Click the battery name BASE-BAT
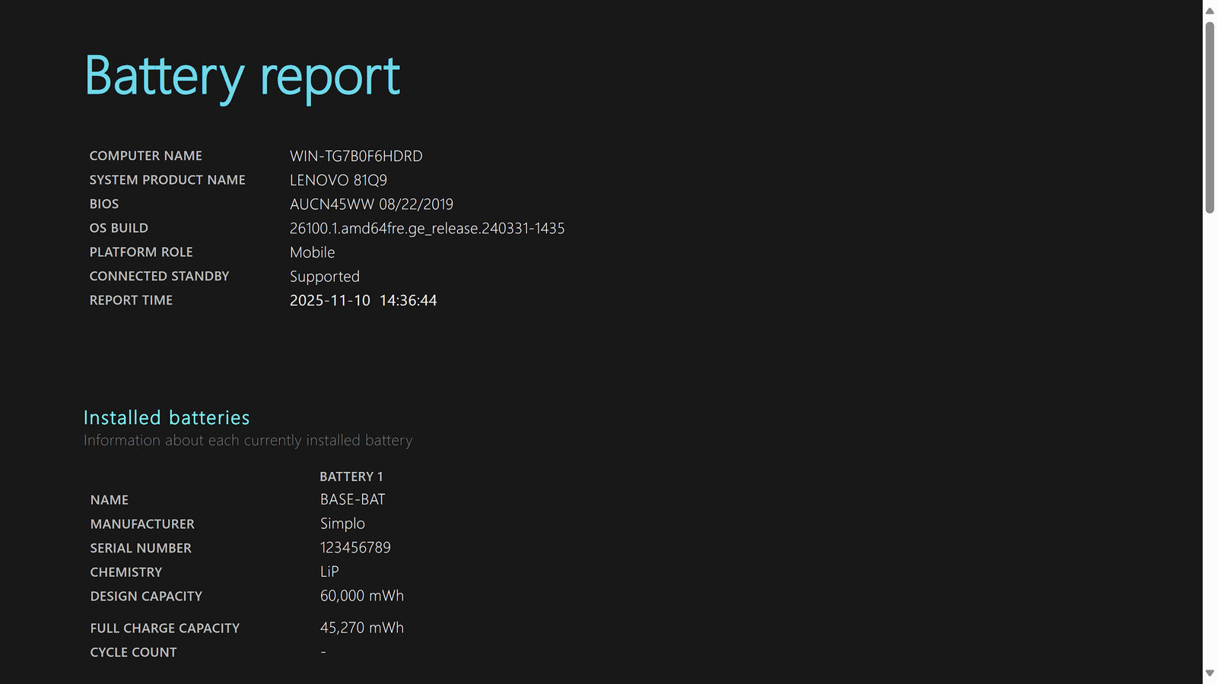1217x684 pixels. point(352,499)
